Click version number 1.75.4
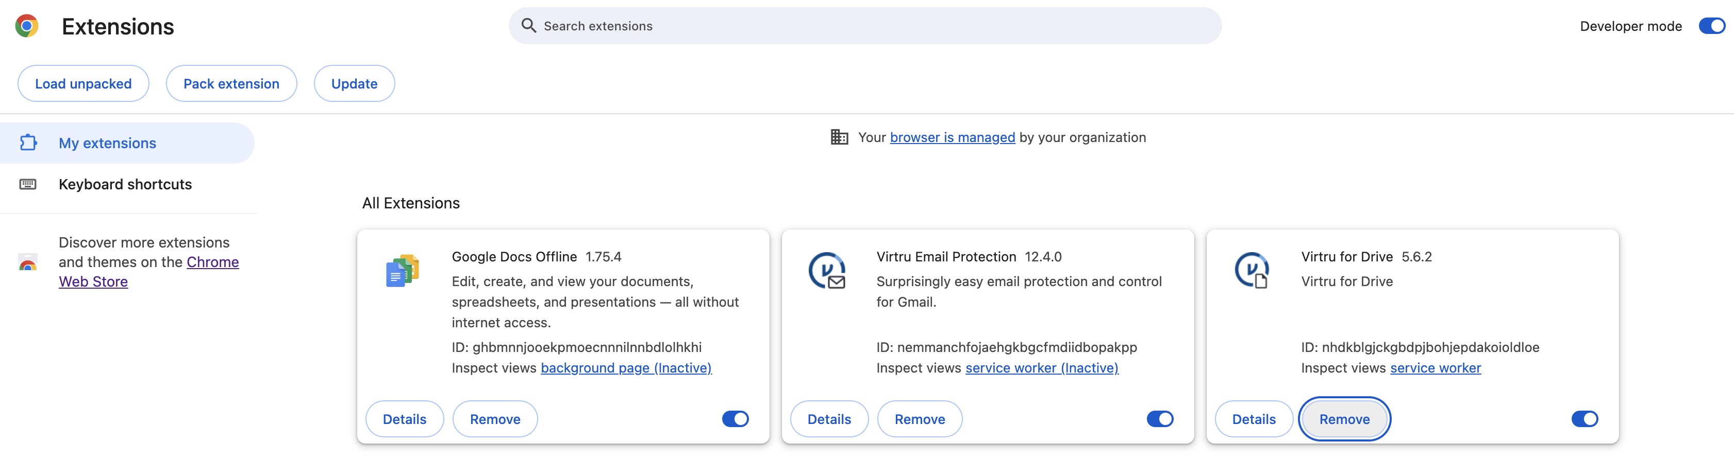This screenshot has width=1734, height=459. click(x=603, y=257)
